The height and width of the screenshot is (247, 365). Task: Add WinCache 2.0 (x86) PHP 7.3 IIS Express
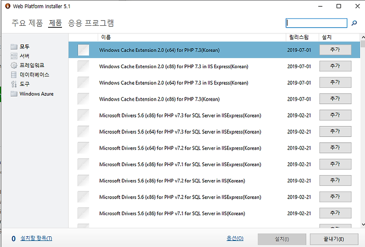(335, 66)
